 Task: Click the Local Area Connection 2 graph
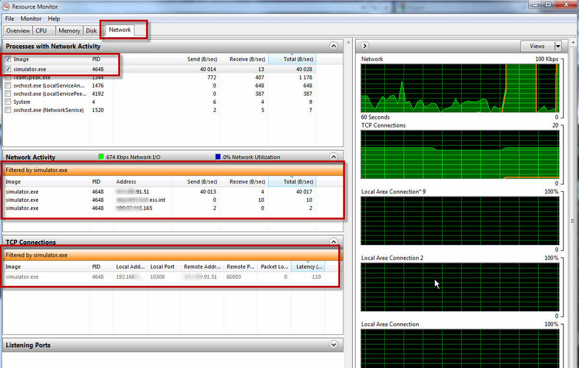pyautogui.click(x=460, y=287)
